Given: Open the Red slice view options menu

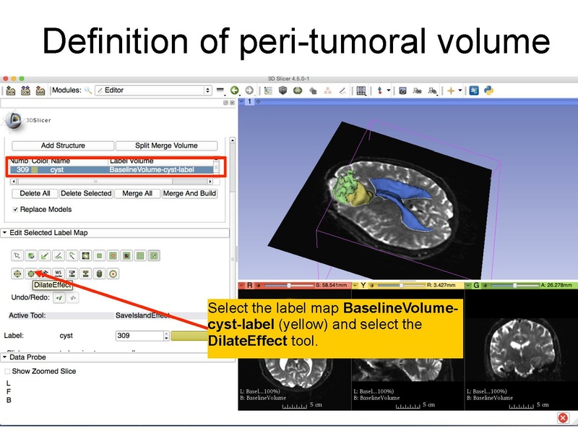Looking at the screenshot, I should (x=241, y=283).
